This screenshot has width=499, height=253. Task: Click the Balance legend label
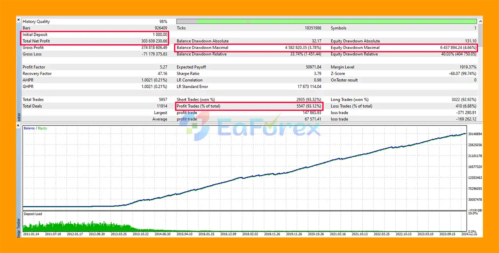29,128
